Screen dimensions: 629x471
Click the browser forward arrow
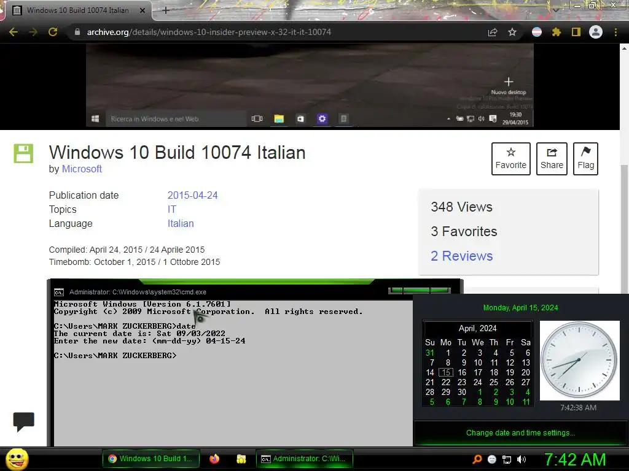33,32
